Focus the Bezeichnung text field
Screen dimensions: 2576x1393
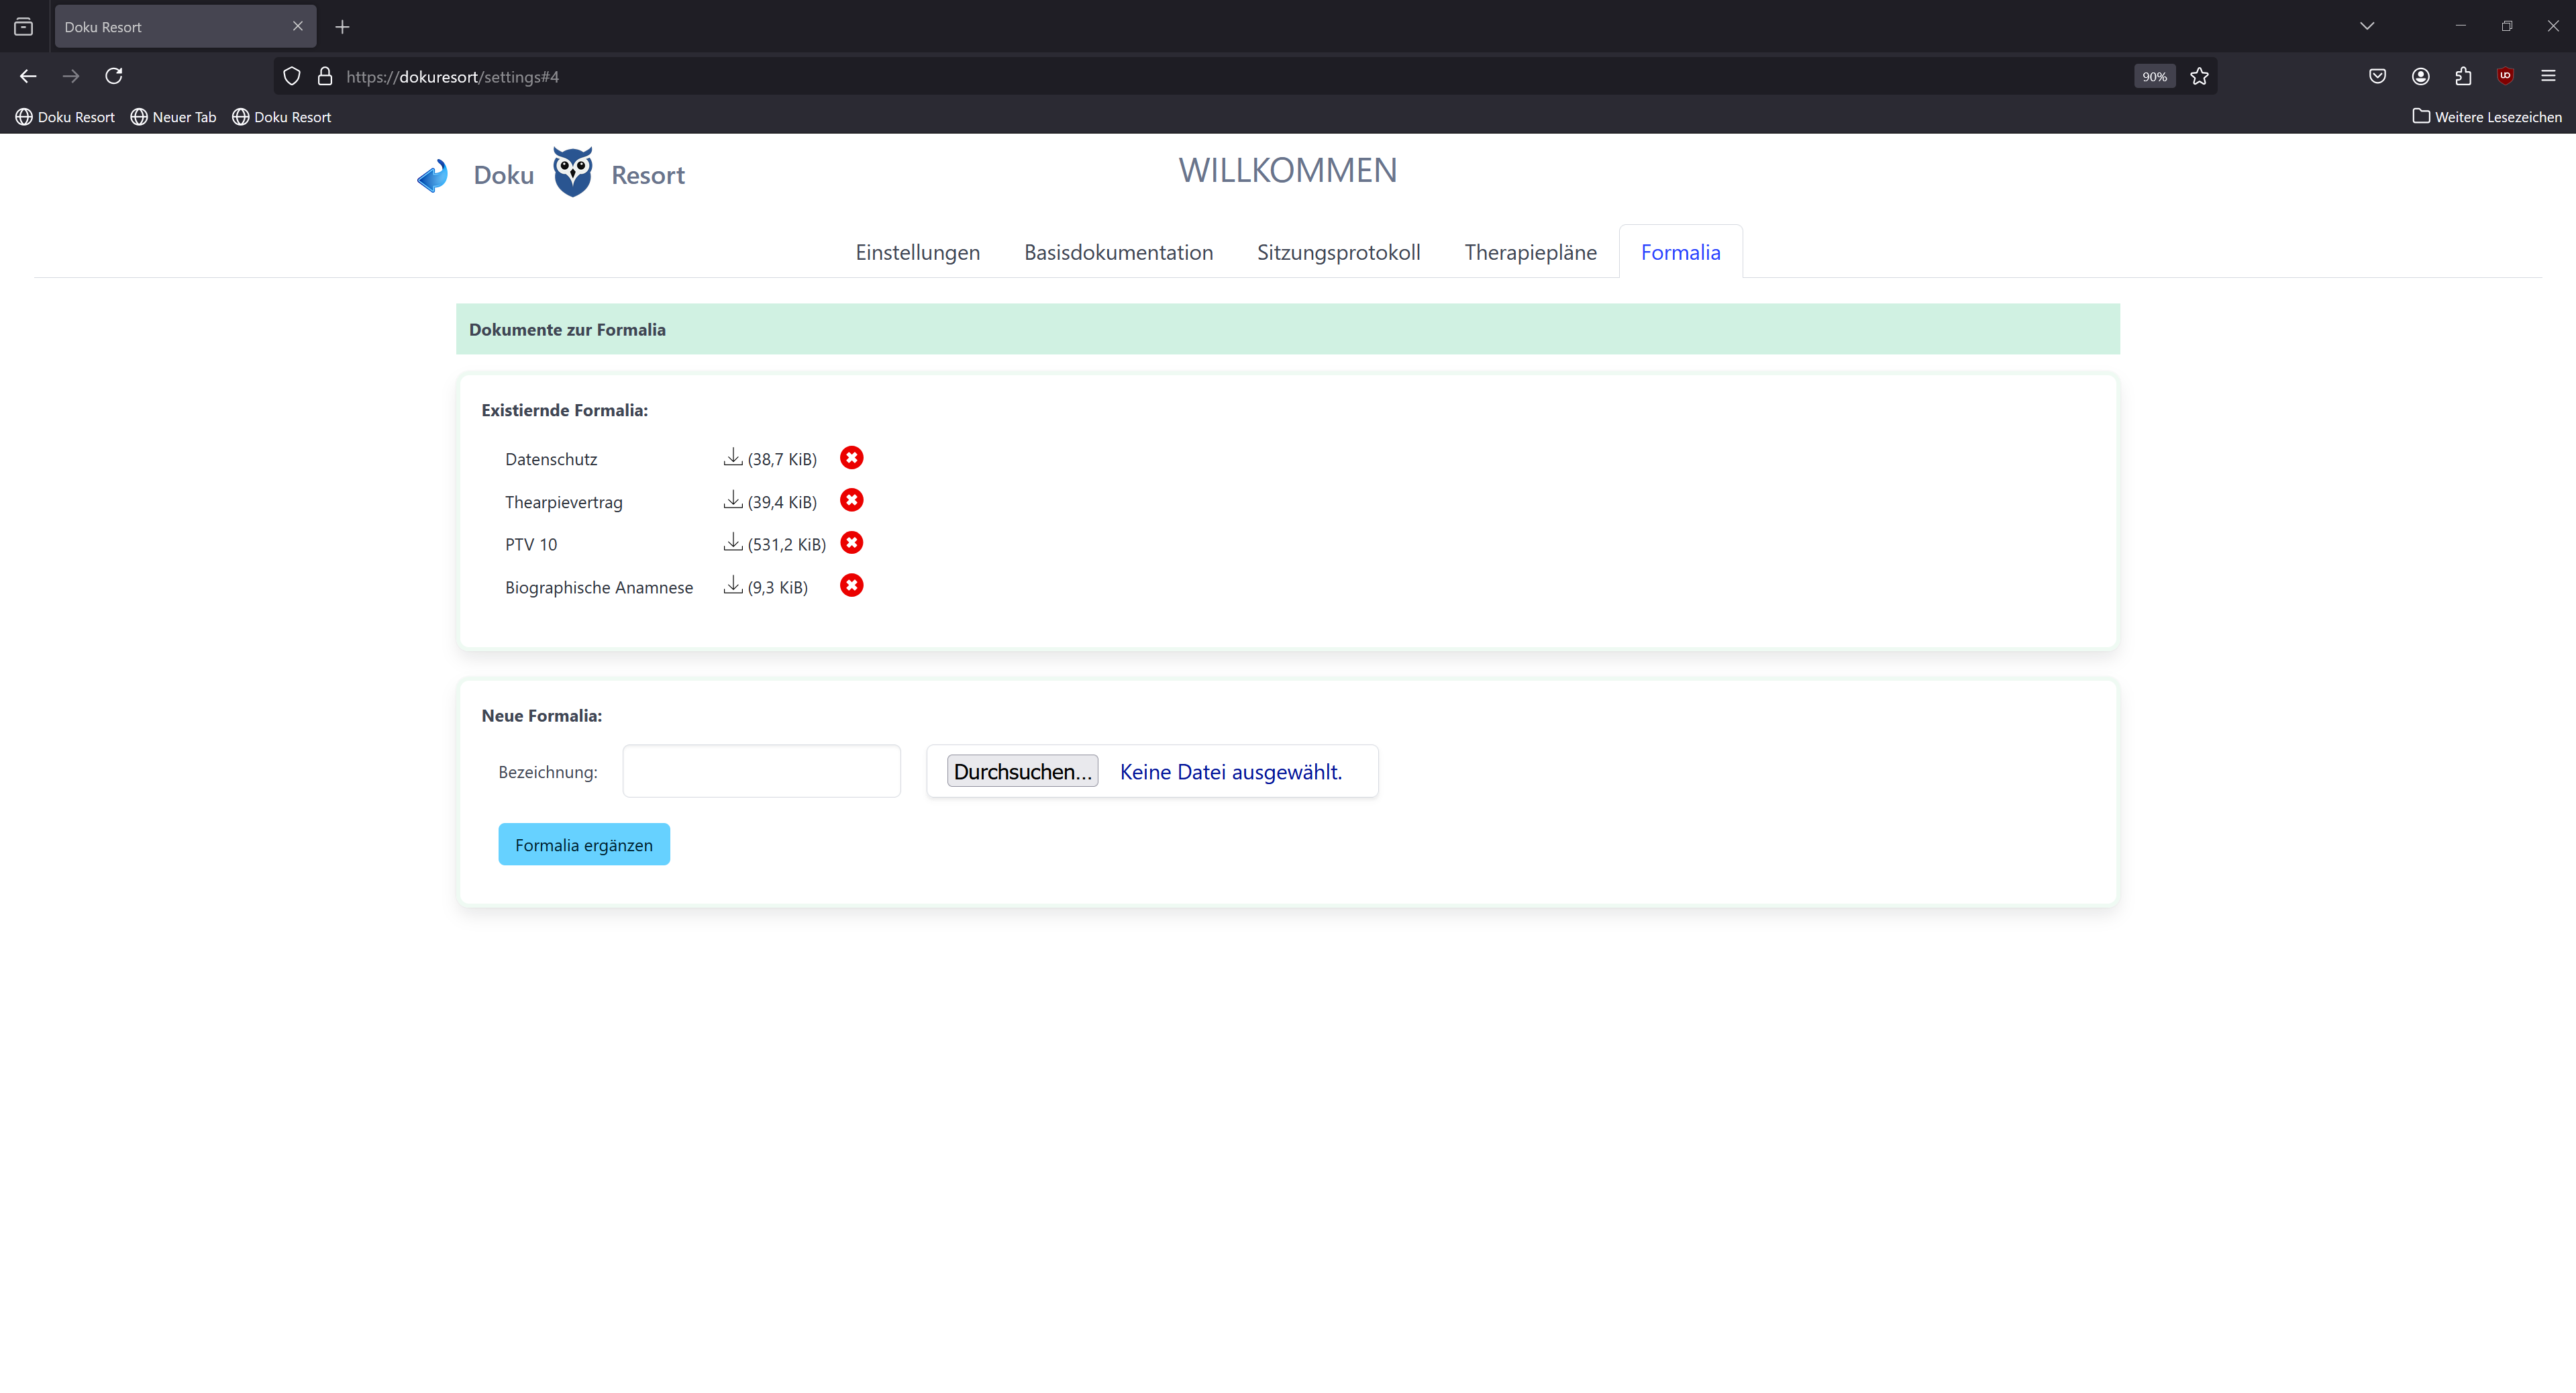pyautogui.click(x=761, y=771)
